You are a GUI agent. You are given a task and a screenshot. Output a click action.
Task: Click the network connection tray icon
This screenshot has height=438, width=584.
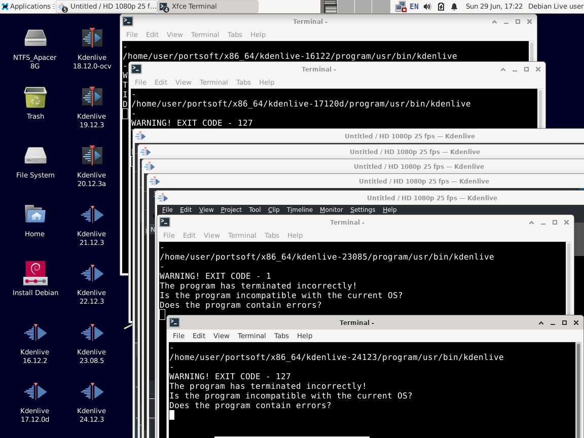coord(401,6)
